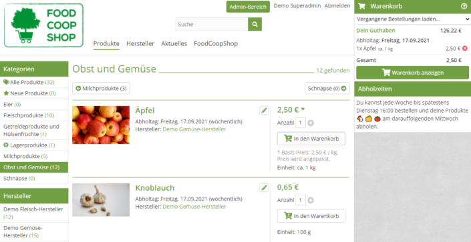Open Vergangene Bestellungen laden dropdown

[x=413, y=19]
